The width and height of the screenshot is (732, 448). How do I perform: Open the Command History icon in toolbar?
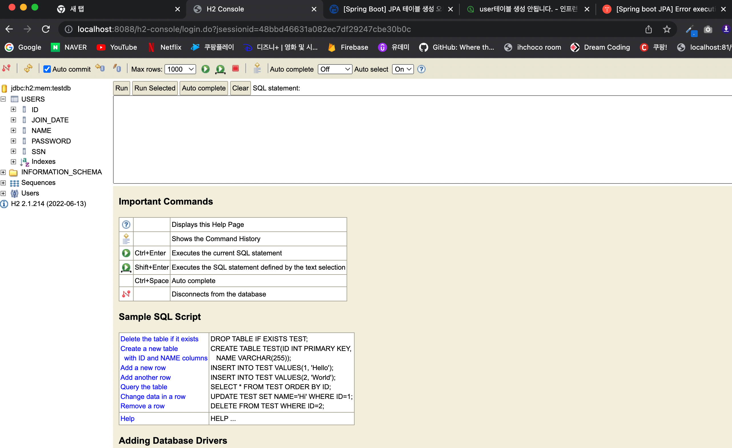pyautogui.click(x=257, y=68)
